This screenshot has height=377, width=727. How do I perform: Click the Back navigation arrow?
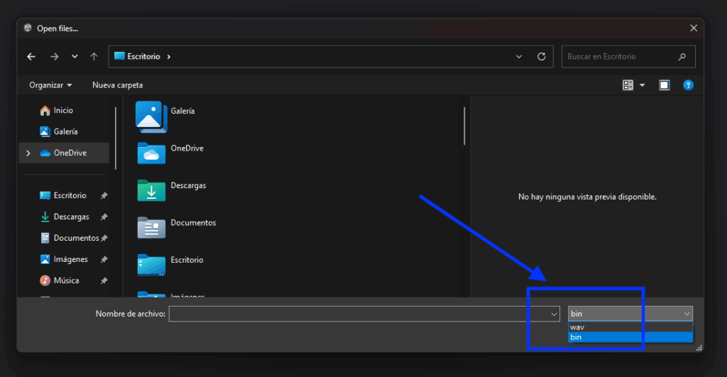click(x=31, y=57)
